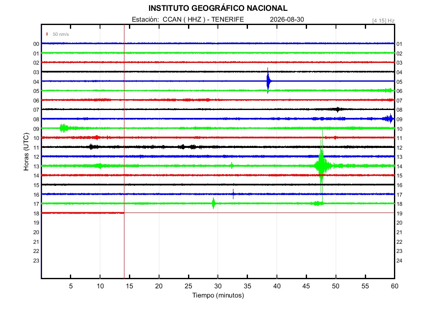Click the small green spike near minute 32 on hour 13
Image resolution: width=426 pixels, height=320 pixels.
point(232,165)
